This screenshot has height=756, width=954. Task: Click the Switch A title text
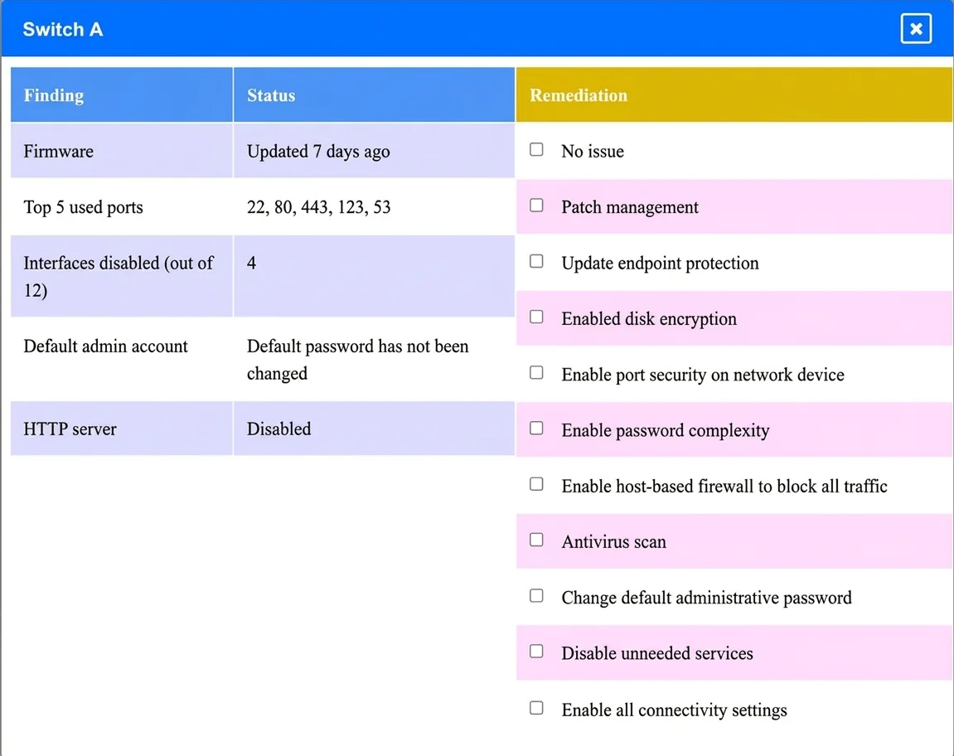(63, 29)
